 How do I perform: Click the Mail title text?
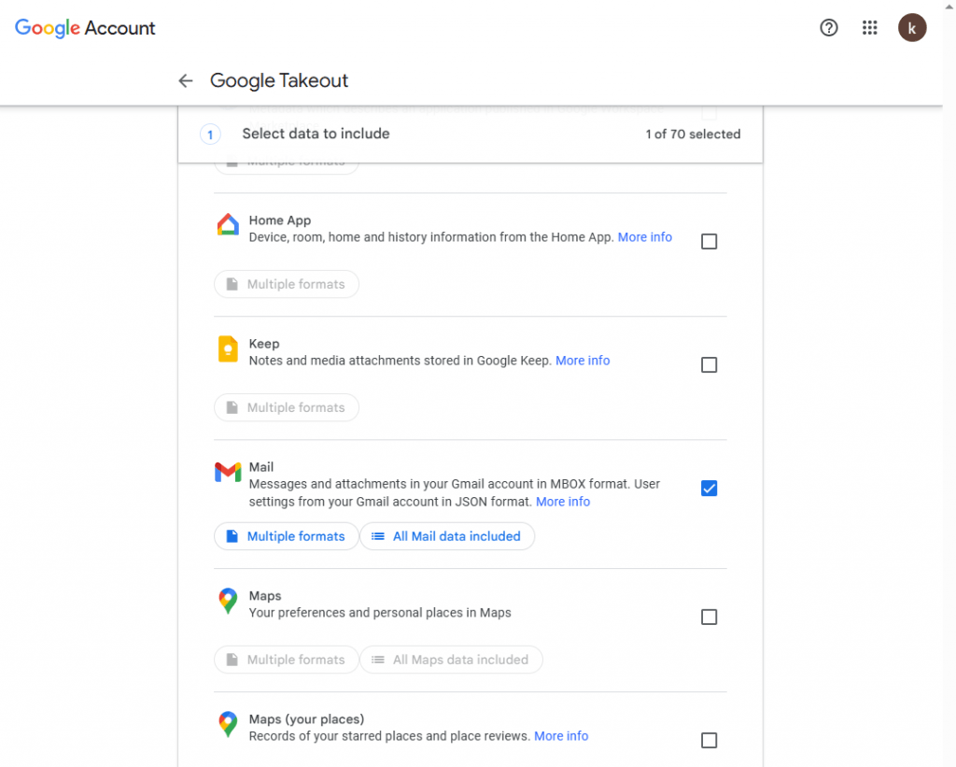coord(261,467)
